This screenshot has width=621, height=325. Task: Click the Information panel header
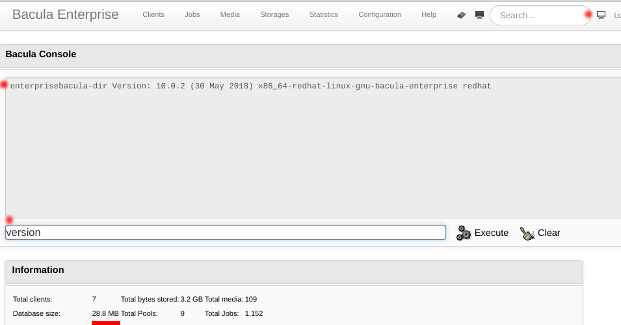[294, 272]
